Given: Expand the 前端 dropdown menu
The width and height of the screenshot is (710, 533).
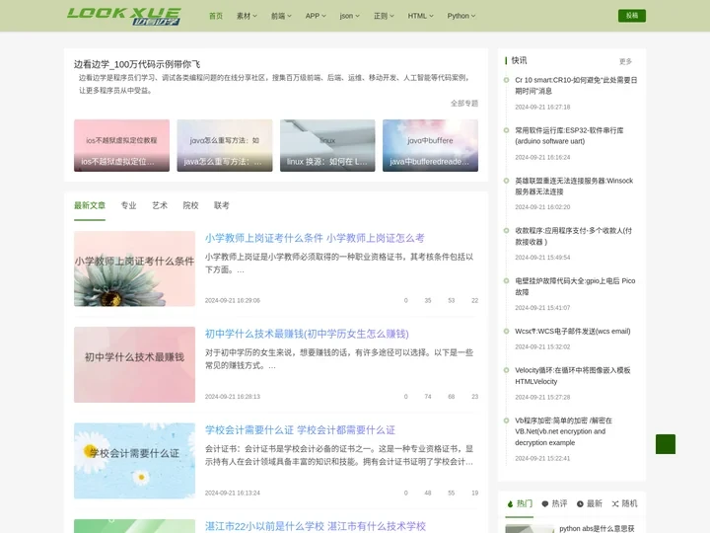Looking at the screenshot, I should 281,16.
